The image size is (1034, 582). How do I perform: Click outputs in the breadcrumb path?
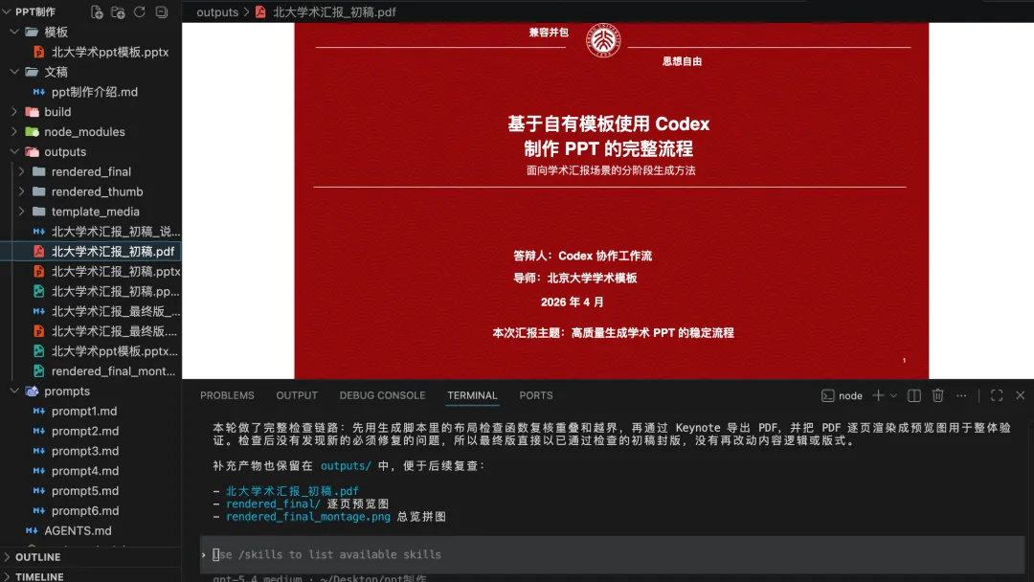pyautogui.click(x=217, y=11)
